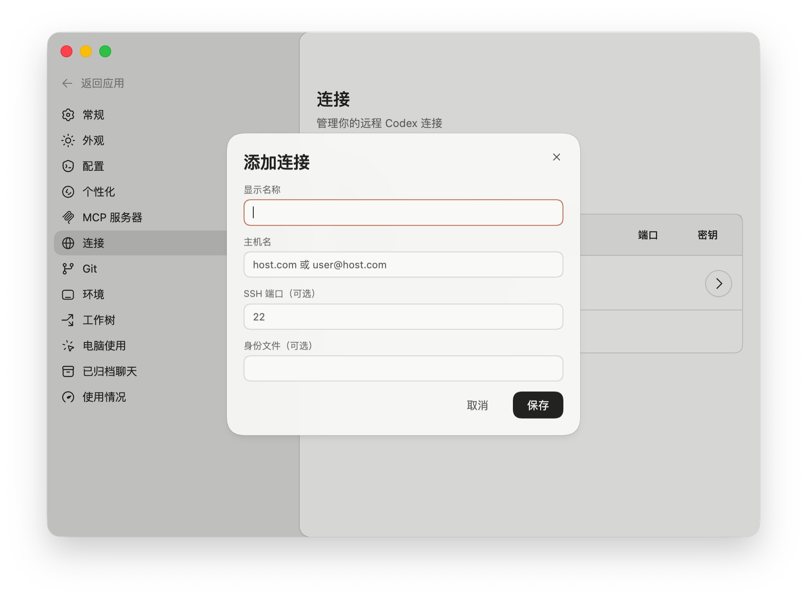Image resolution: width=807 pixels, height=599 pixels.
Task: Open the 使用情况 settings section
Action: coord(104,397)
